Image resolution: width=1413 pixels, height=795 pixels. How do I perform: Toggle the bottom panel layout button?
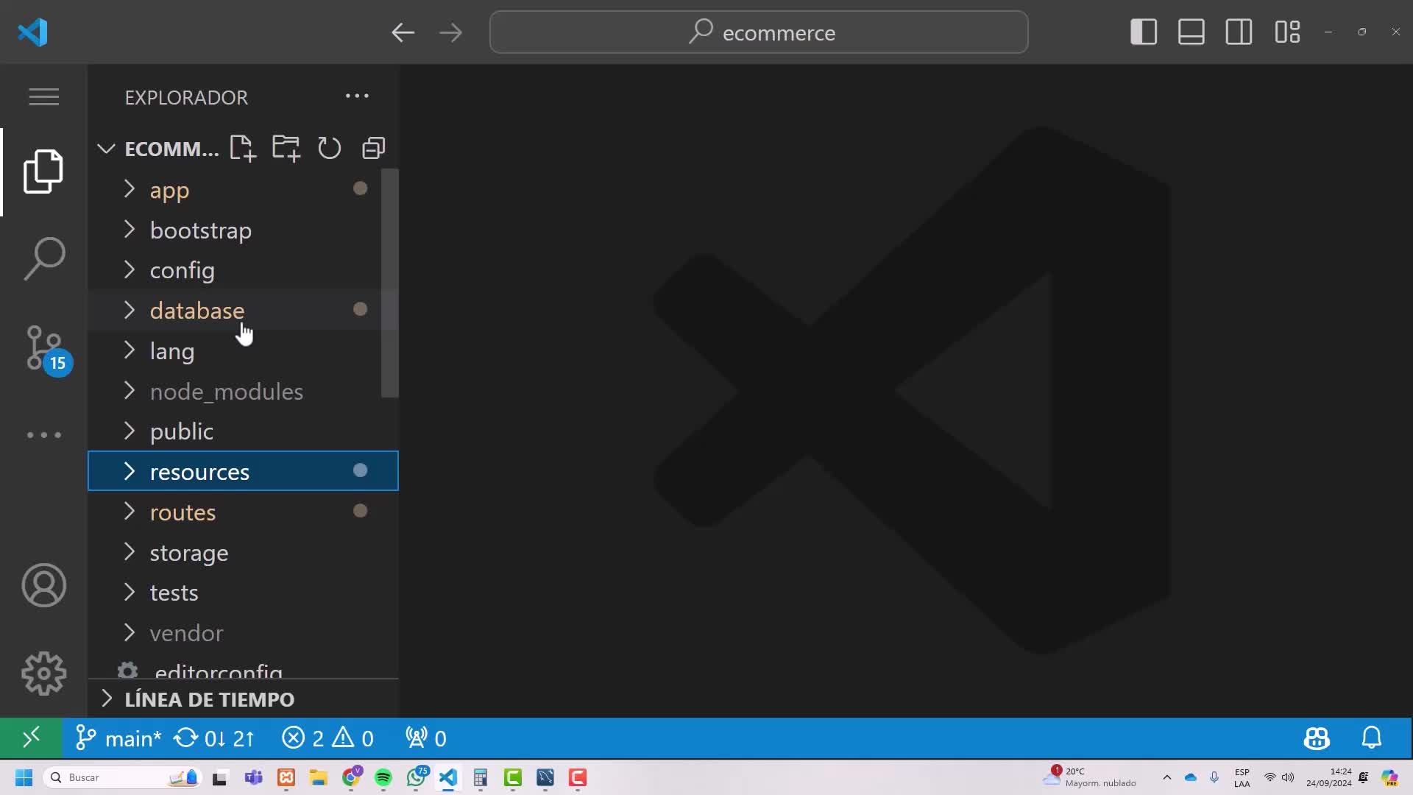click(x=1191, y=32)
